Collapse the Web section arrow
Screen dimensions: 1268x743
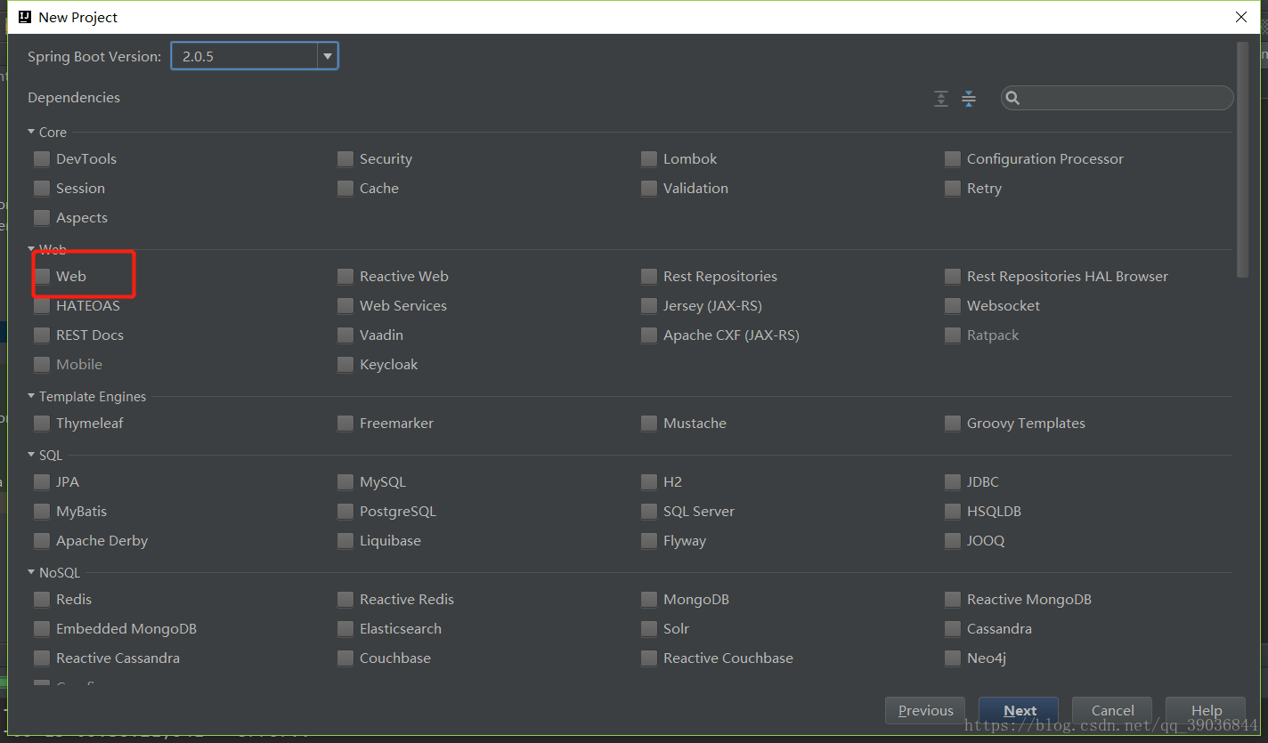31,249
